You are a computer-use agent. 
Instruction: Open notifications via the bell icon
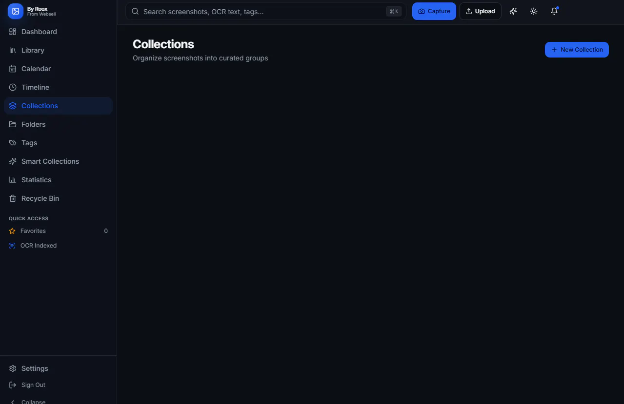(554, 11)
